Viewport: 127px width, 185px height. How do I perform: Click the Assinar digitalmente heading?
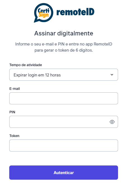[x=63, y=33]
